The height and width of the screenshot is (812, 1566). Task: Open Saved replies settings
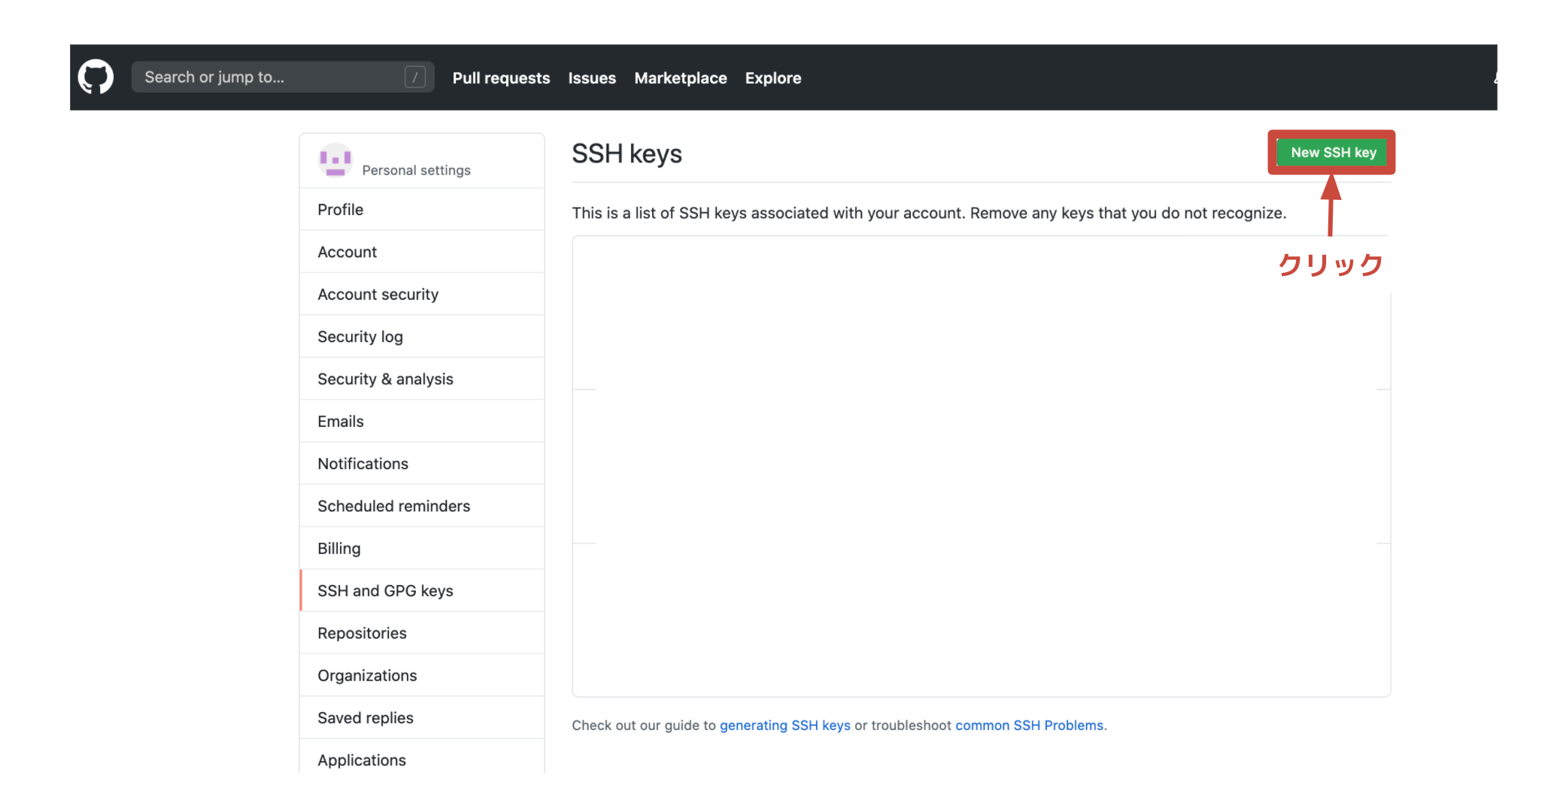click(365, 718)
